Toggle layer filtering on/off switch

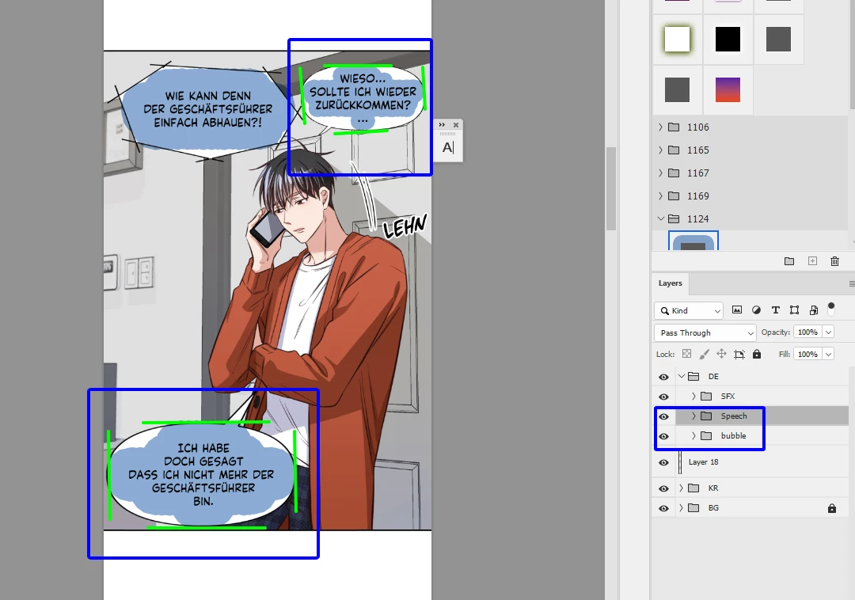coord(831,309)
